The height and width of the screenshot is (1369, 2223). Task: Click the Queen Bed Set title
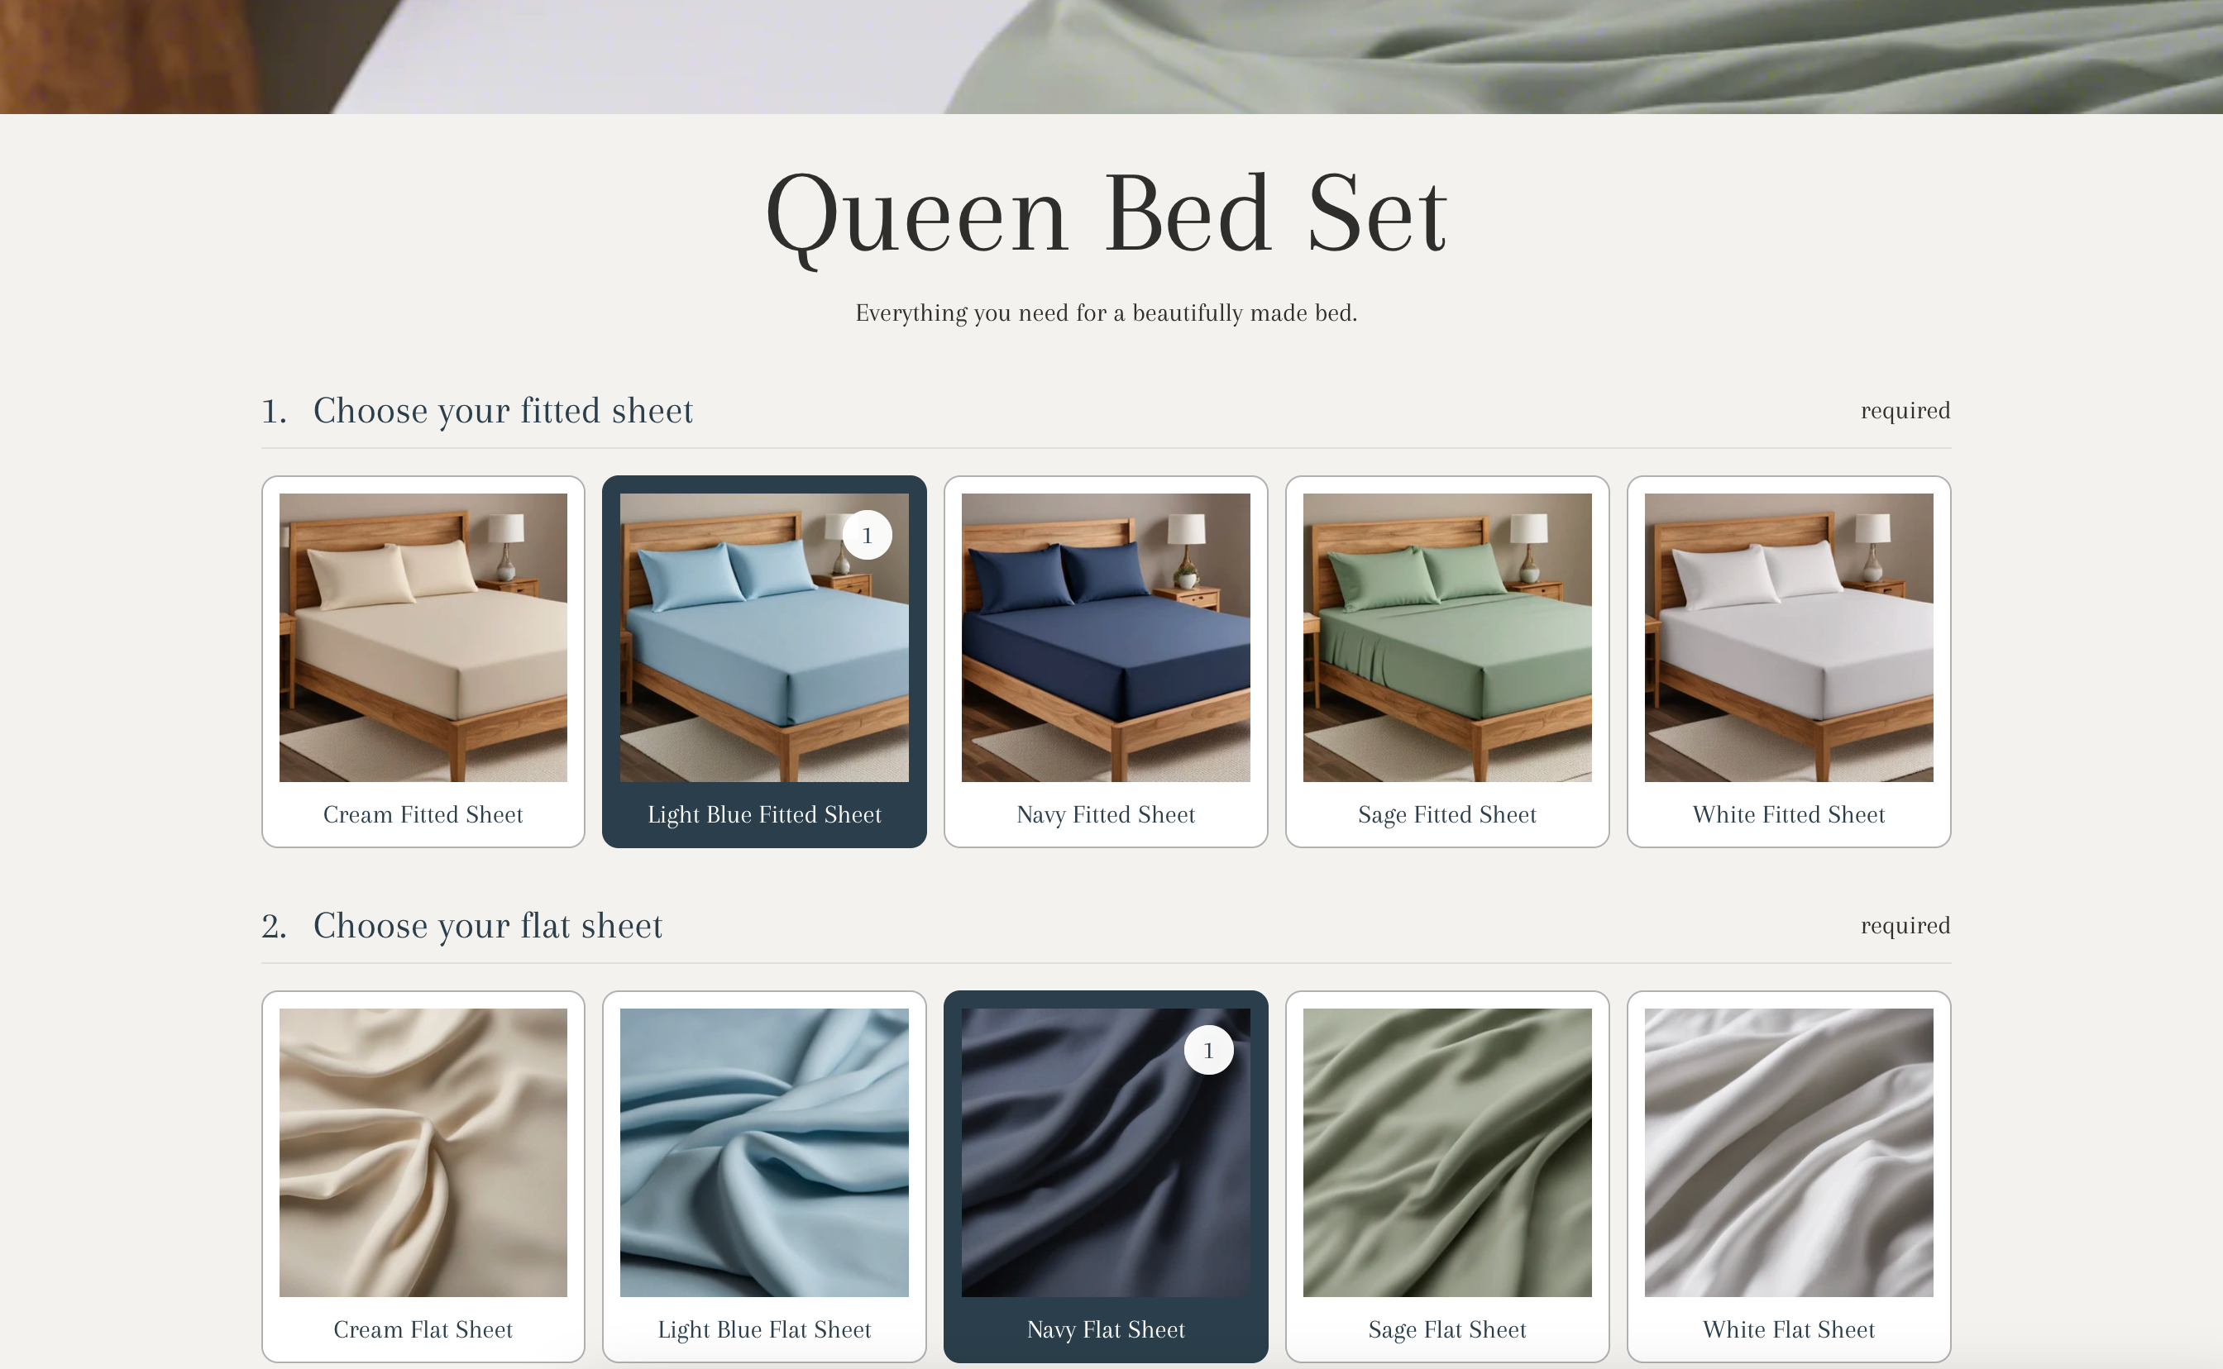click(1106, 216)
